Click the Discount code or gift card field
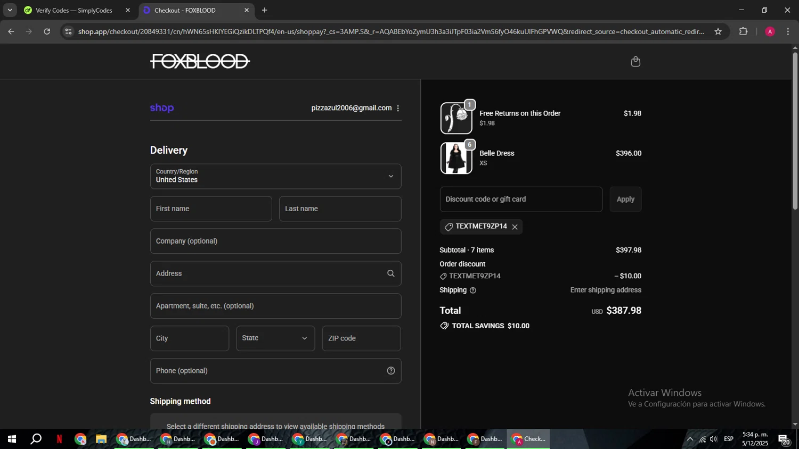The height and width of the screenshot is (449, 799). (521, 199)
